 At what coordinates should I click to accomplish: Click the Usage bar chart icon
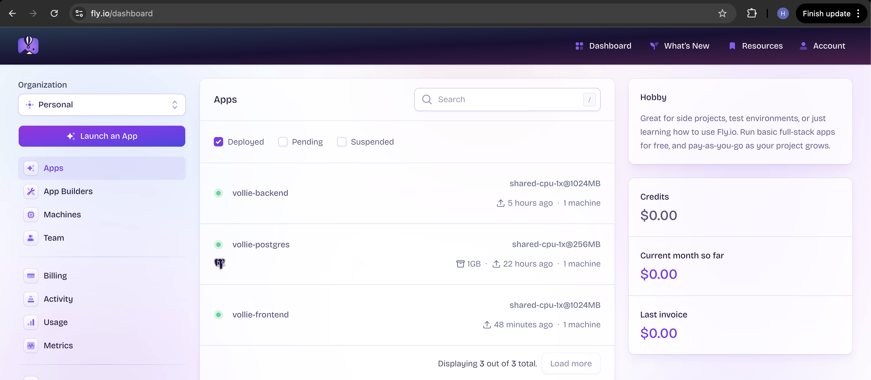[x=31, y=322]
